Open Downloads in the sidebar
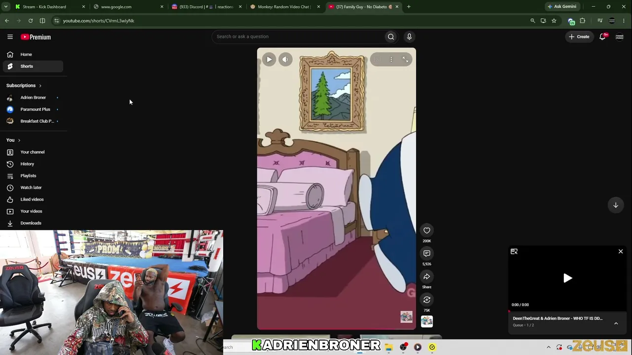Image resolution: width=632 pixels, height=355 pixels. 33,223
